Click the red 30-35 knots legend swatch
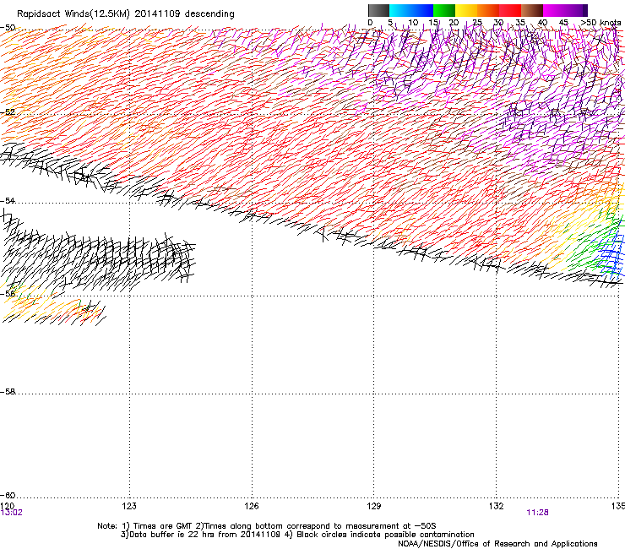This screenshot has height=549, width=625. [x=510, y=10]
